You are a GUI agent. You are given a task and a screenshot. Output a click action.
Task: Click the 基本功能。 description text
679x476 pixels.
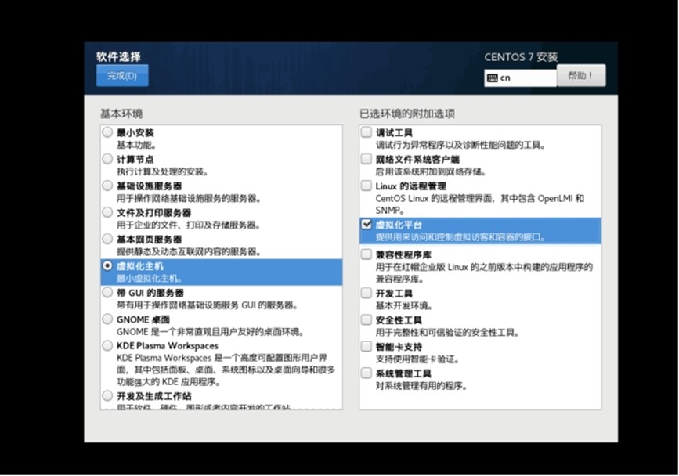pos(136,145)
